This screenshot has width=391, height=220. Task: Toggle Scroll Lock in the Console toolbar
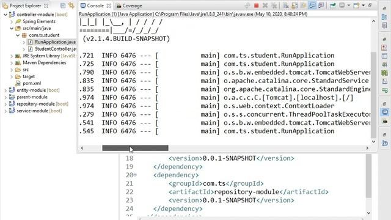(294, 5)
